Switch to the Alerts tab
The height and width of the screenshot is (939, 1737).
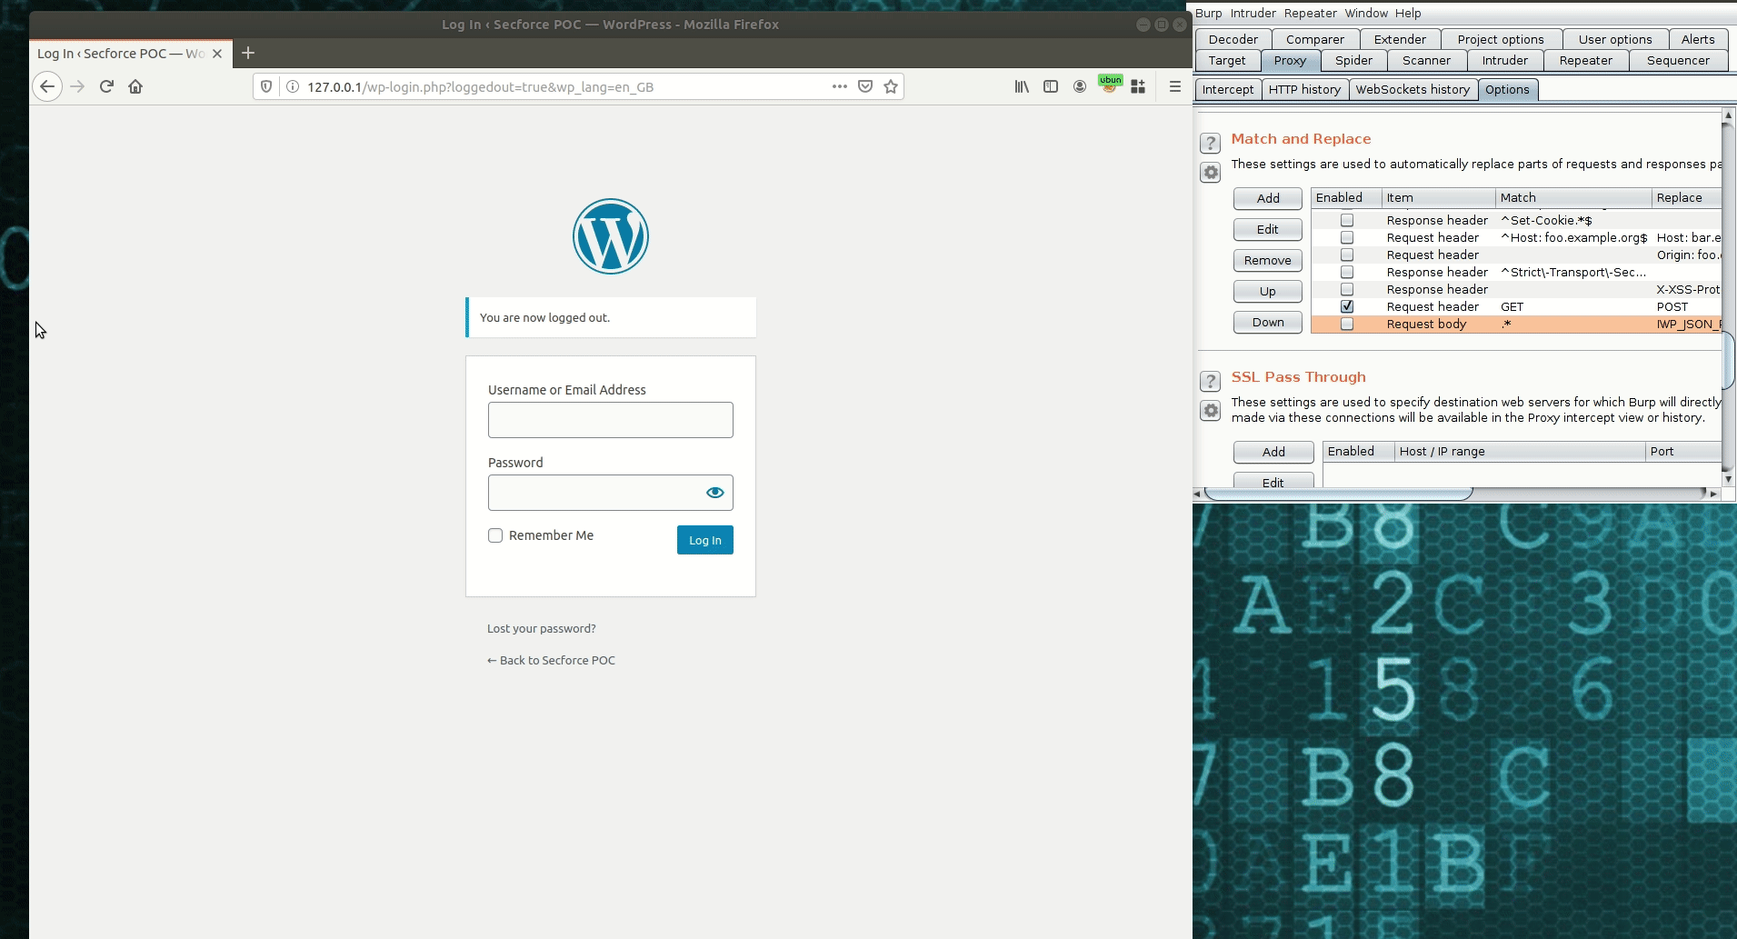(x=1698, y=39)
